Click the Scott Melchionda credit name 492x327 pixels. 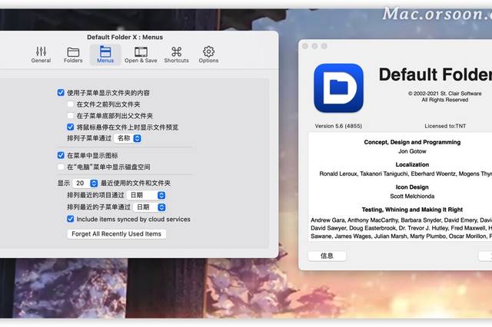point(412,197)
